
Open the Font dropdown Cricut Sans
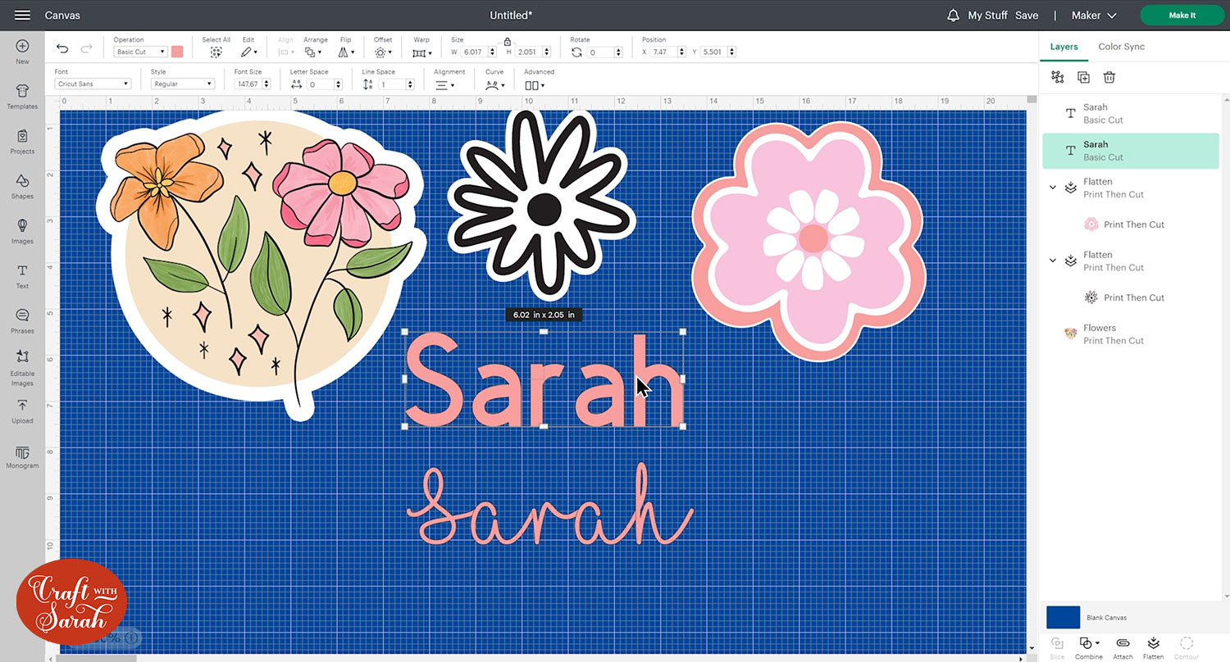click(x=93, y=84)
